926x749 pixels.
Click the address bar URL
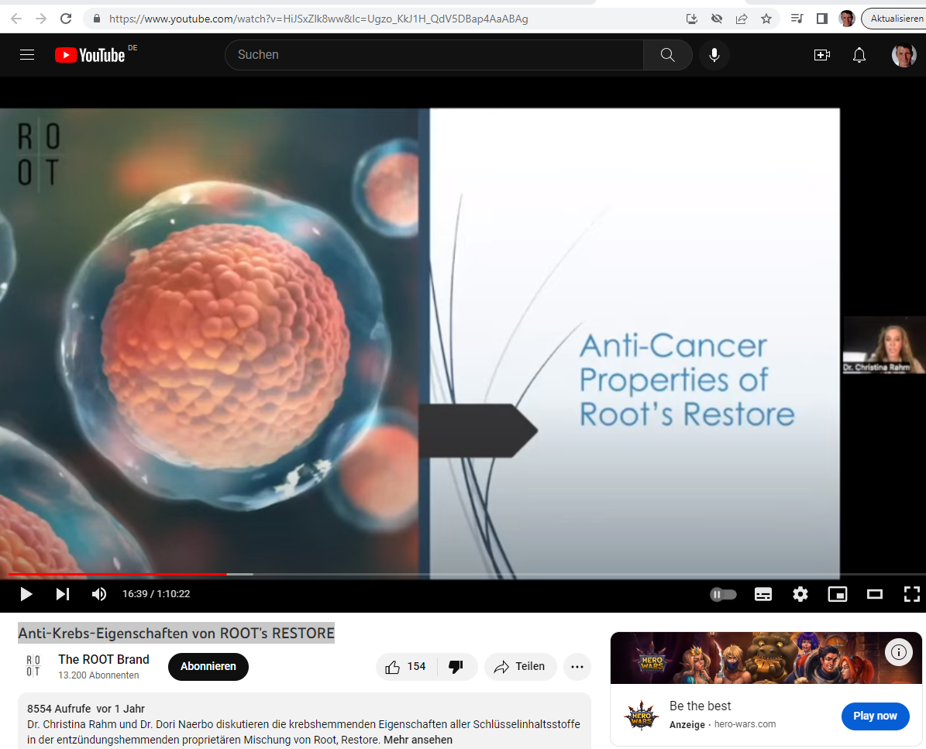319,19
